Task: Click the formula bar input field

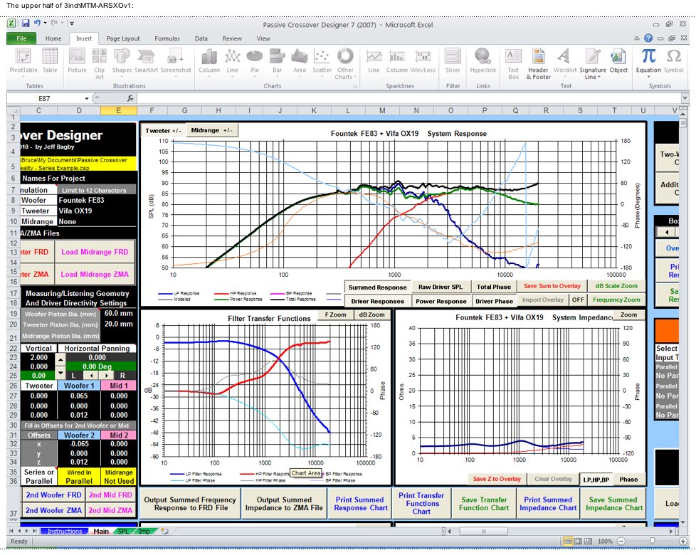Action: pos(408,98)
